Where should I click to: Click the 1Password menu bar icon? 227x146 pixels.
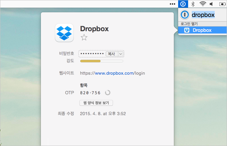[183, 4]
